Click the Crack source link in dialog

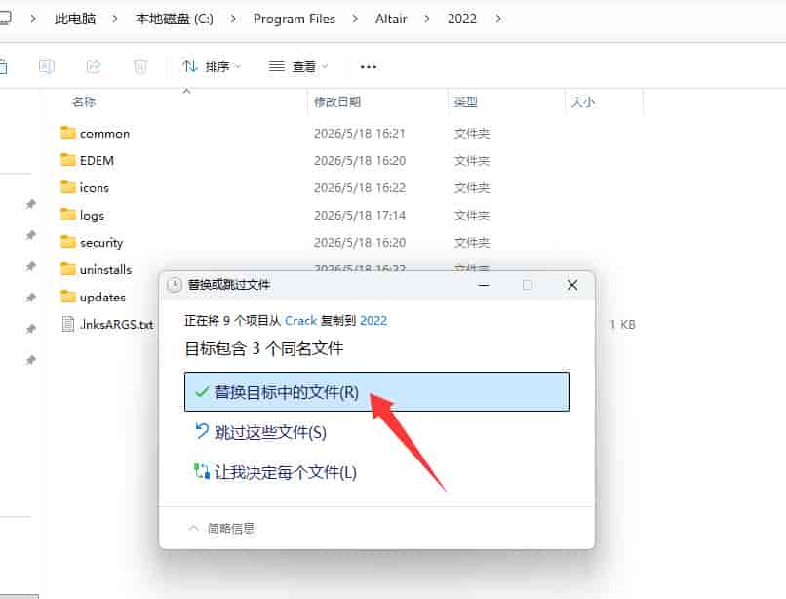[x=300, y=321]
